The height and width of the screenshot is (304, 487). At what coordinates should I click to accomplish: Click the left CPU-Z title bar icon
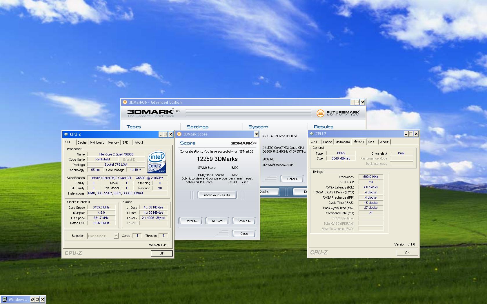(66, 134)
